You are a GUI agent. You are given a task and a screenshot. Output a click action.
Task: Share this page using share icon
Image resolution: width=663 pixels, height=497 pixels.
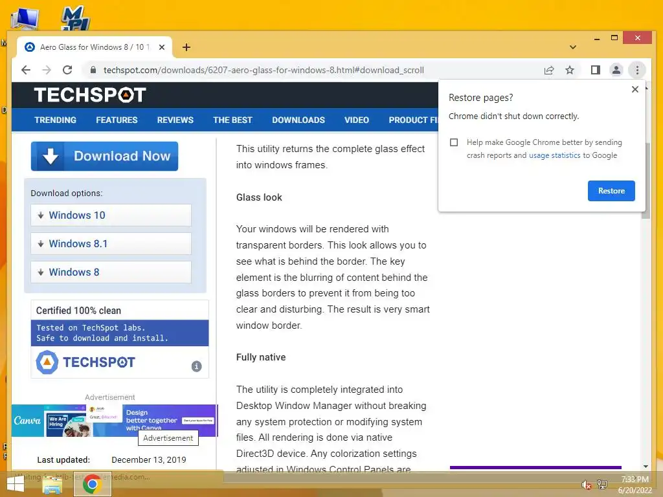click(549, 70)
